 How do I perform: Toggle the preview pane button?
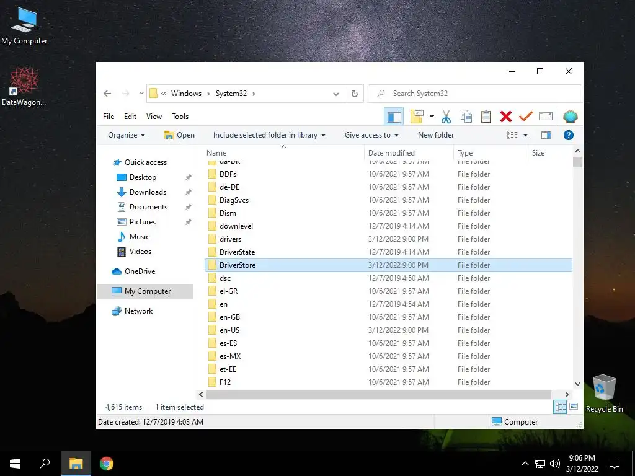pyautogui.click(x=546, y=135)
